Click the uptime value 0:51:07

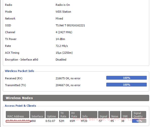tap(50, 121)
